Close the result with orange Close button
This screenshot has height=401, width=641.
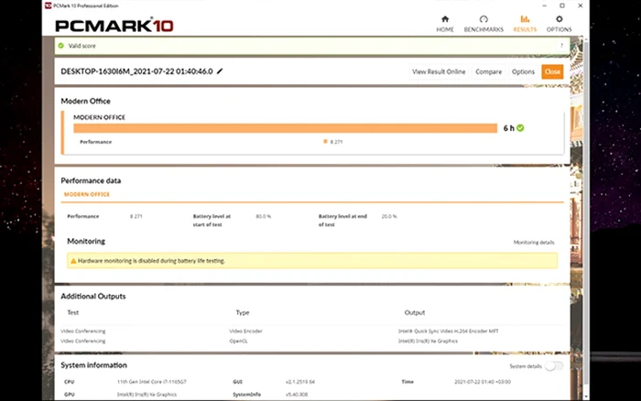552,71
